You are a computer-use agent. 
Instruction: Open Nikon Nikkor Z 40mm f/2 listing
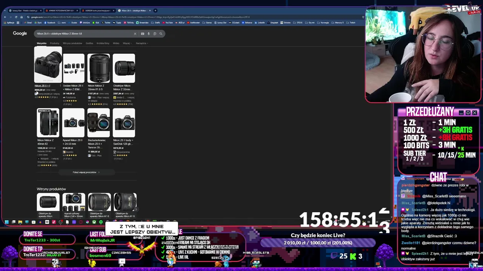[46, 142]
